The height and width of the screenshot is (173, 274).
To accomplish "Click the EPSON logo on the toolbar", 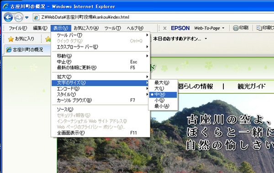I will [180, 28].
